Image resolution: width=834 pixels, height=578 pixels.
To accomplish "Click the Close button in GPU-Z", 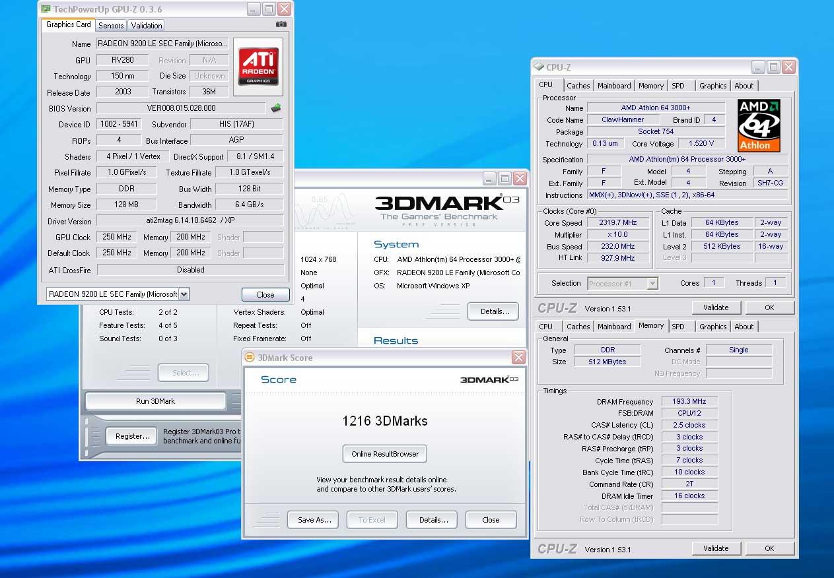I will click(265, 295).
